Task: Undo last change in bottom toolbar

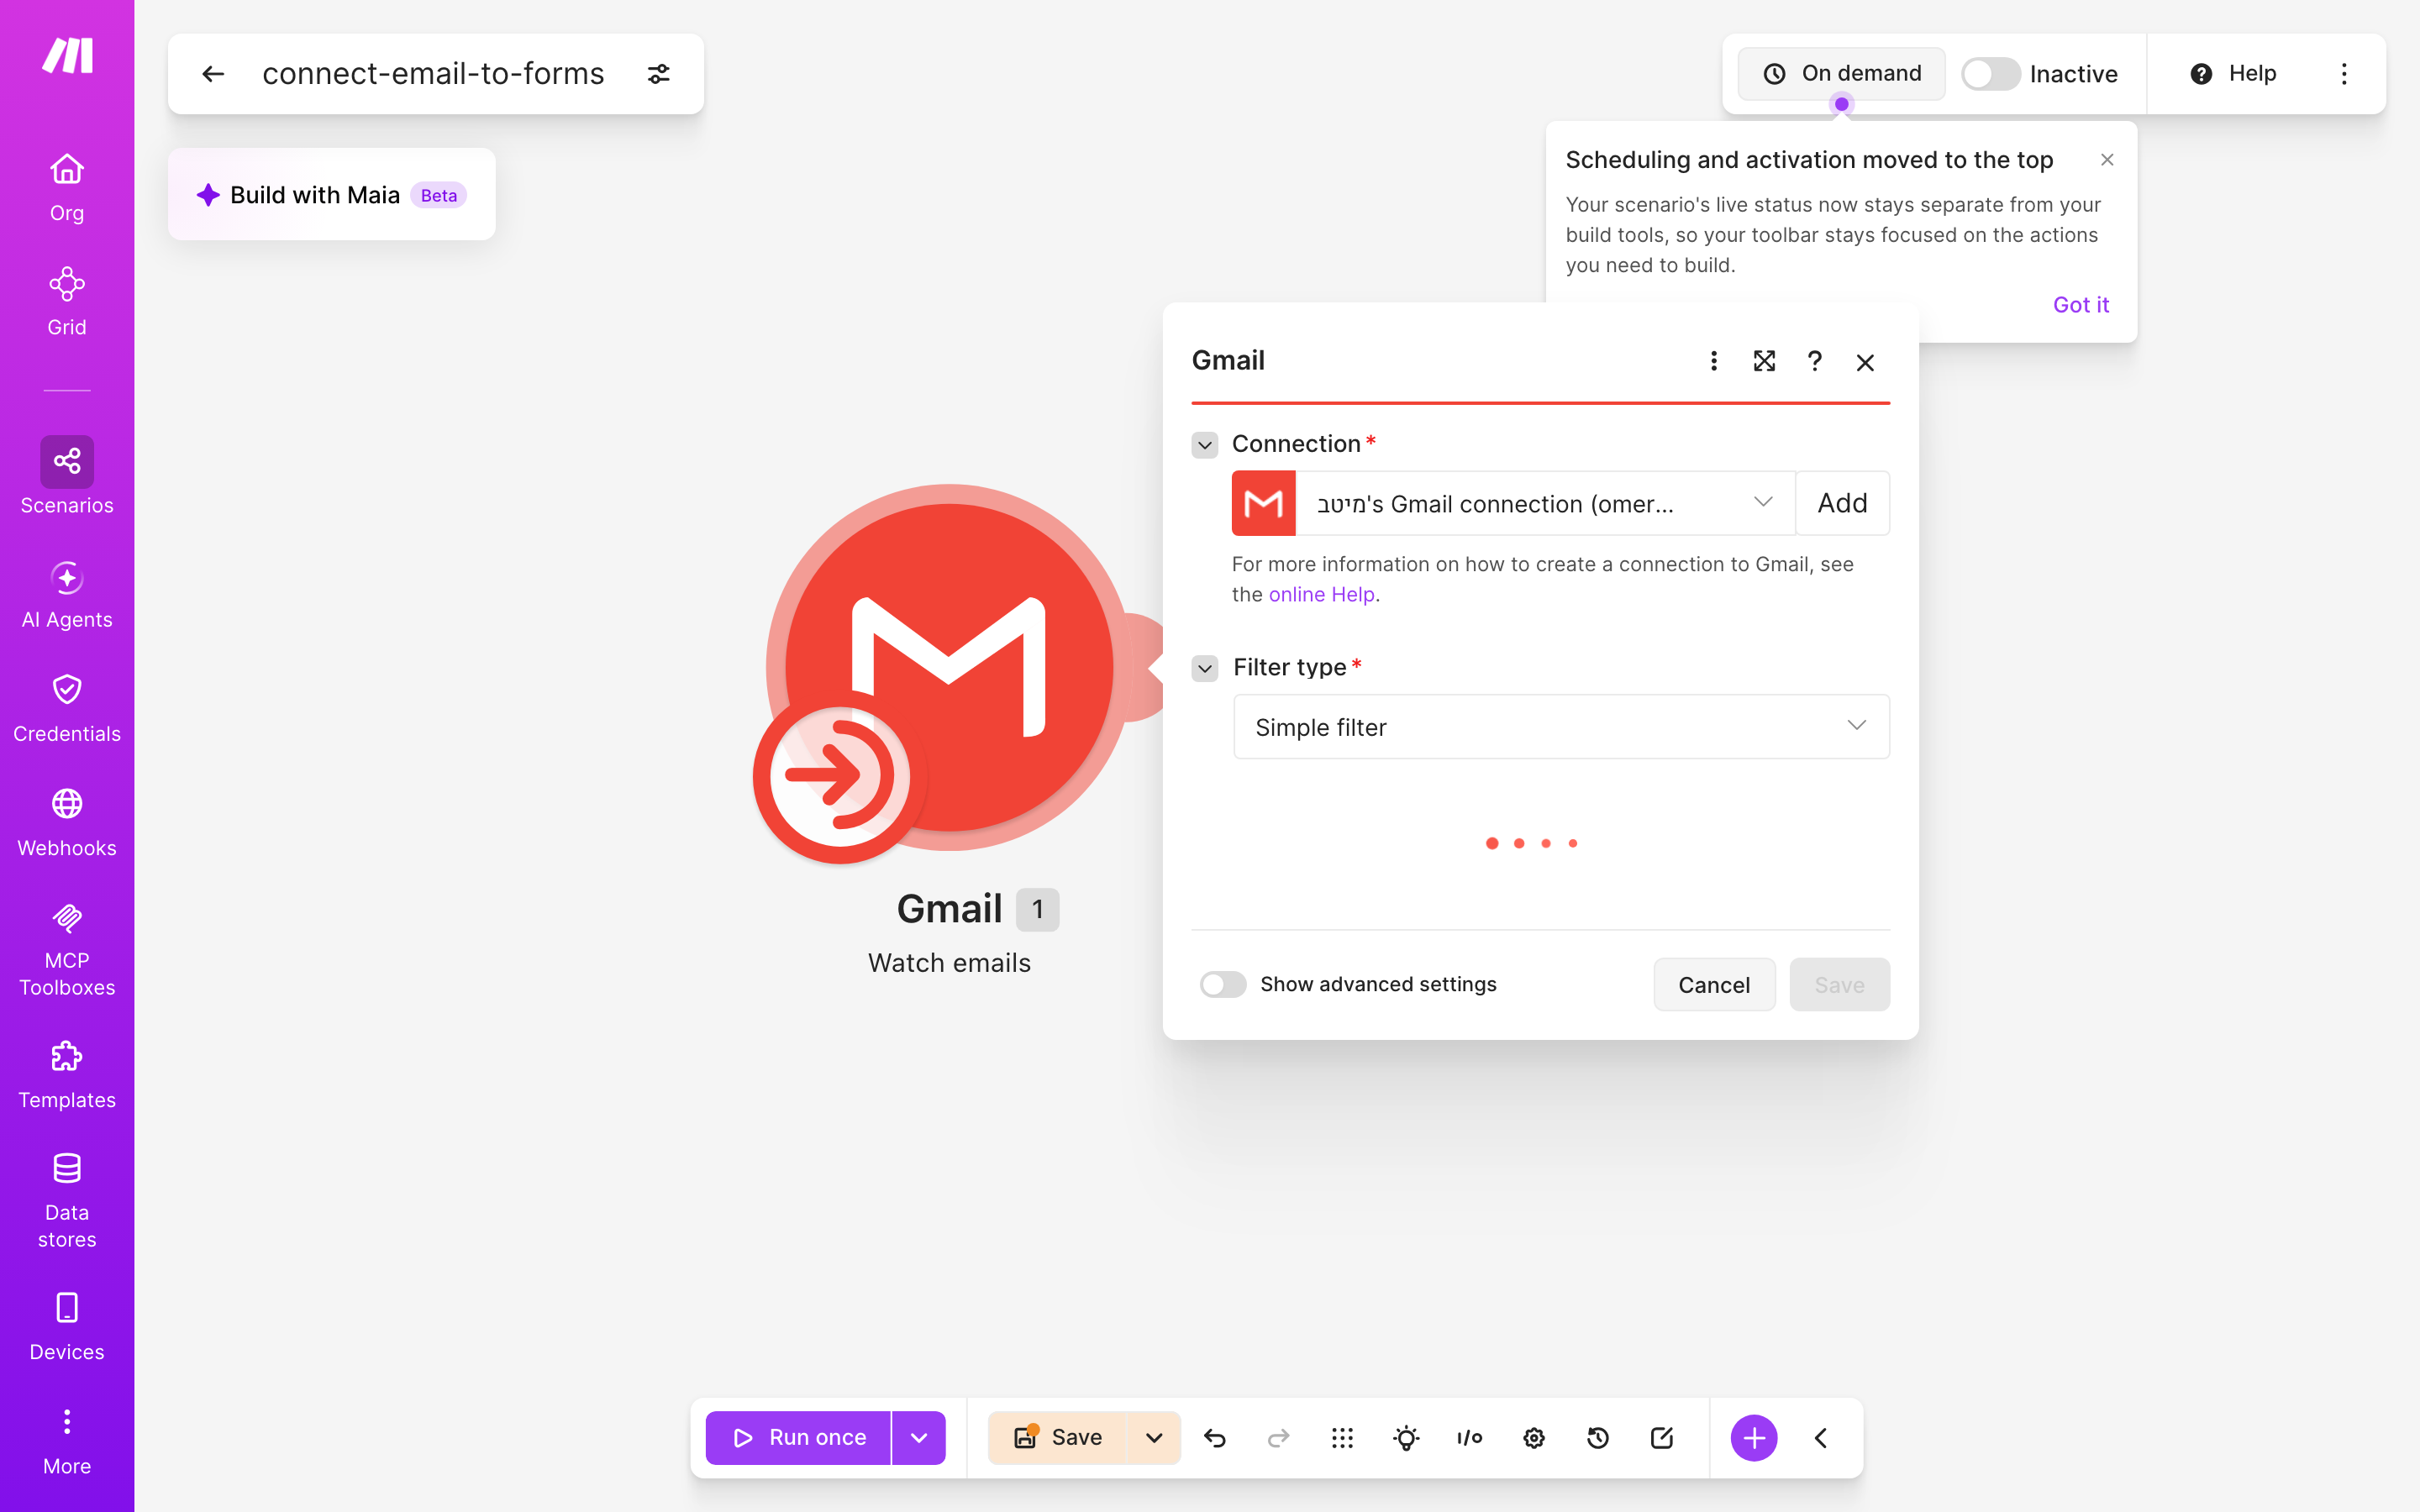Action: point(1215,1438)
